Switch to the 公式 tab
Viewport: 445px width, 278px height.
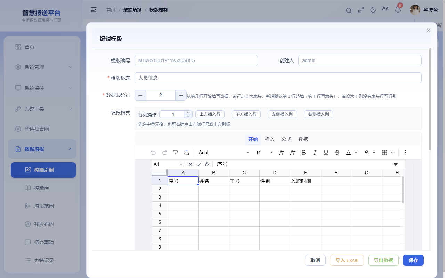(286, 139)
